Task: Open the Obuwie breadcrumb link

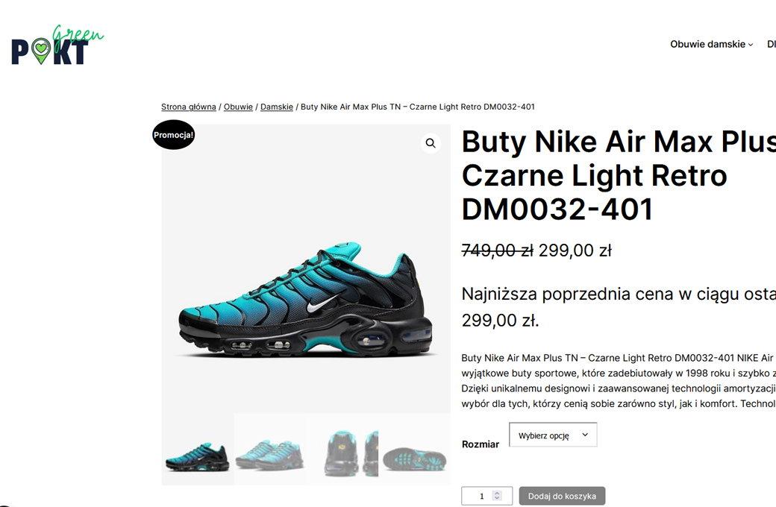Action: click(x=238, y=107)
